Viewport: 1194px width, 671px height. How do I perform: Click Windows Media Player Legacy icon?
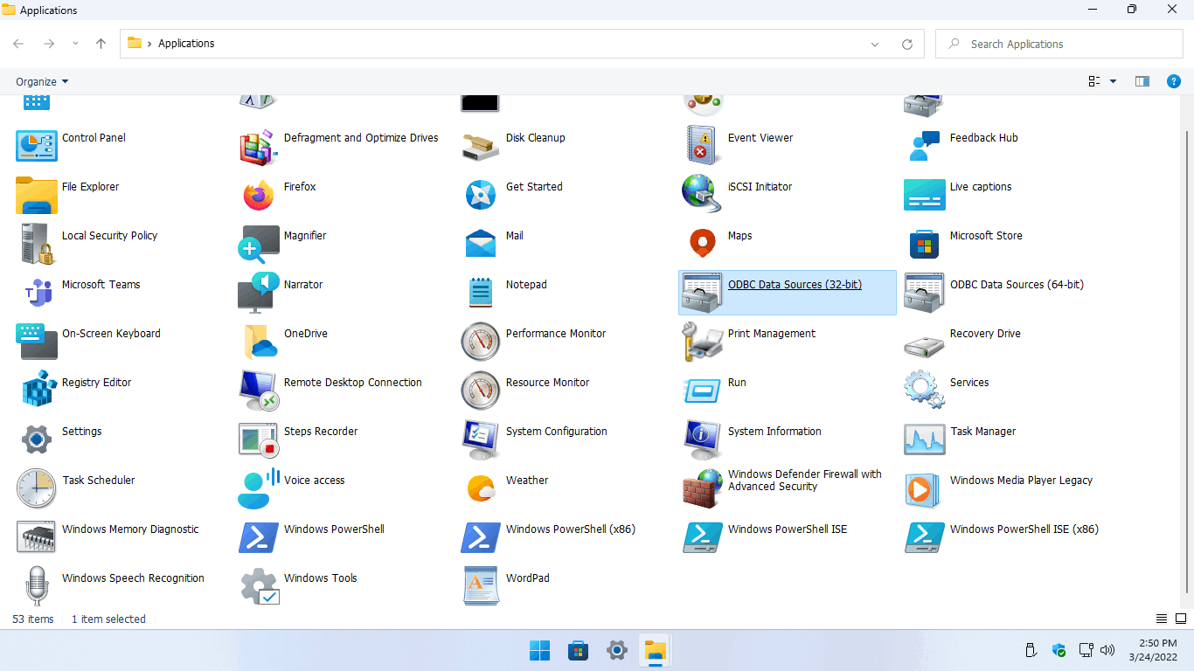pyautogui.click(x=925, y=488)
